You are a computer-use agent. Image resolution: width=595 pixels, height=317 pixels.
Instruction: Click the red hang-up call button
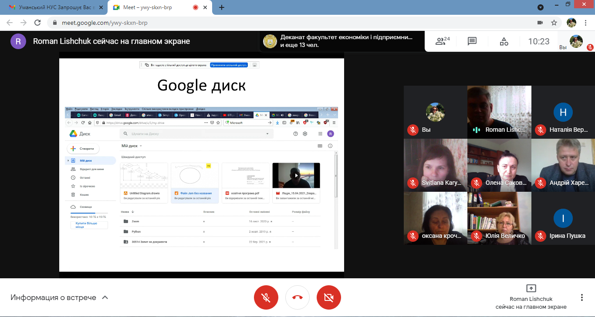click(x=297, y=297)
